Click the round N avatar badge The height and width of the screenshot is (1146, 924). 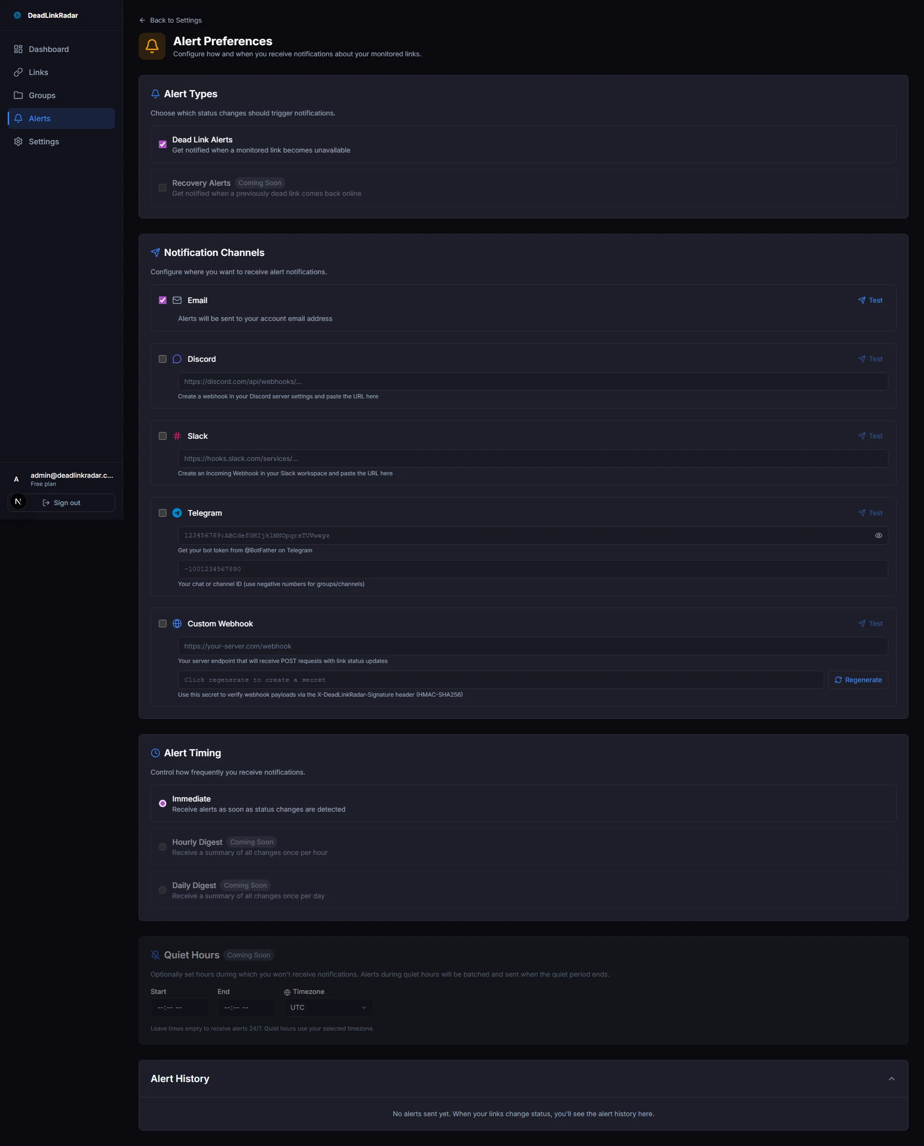[18, 502]
